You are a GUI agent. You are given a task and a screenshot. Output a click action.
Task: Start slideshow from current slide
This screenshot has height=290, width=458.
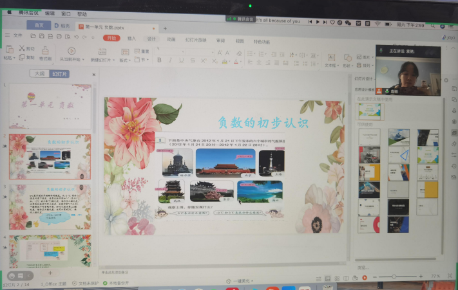point(72,53)
